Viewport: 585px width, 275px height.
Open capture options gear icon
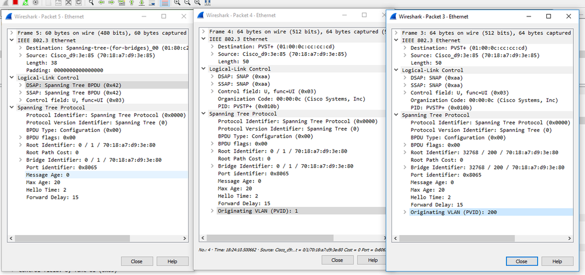pos(36,2)
